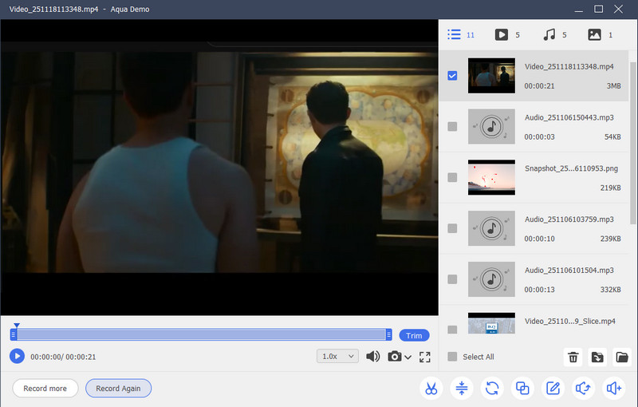The width and height of the screenshot is (638, 407).
Task: Check the Snapshot png file checkbox
Action: coord(452,177)
